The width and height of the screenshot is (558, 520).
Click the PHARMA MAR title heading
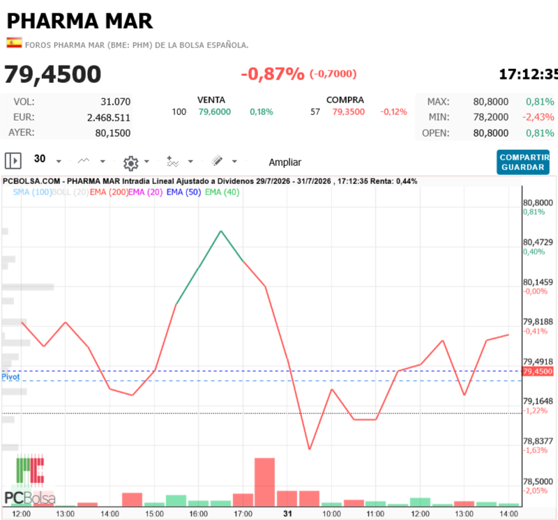click(x=80, y=21)
